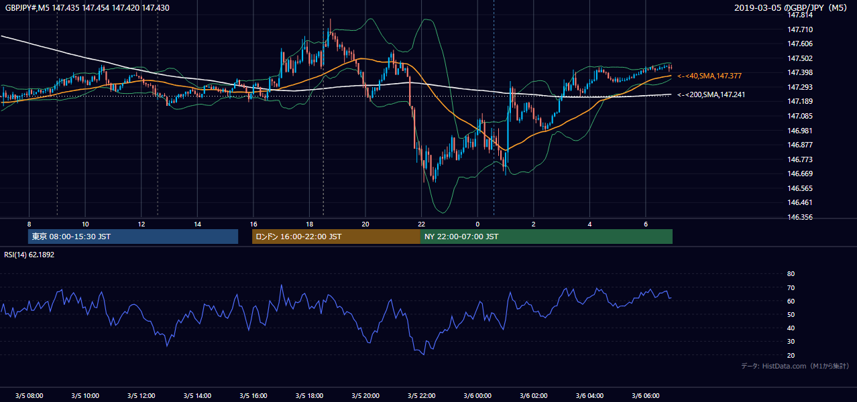This screenshot has height=402, width=857.
Task: Click price axis value 146.356
Action: [801, 217]
